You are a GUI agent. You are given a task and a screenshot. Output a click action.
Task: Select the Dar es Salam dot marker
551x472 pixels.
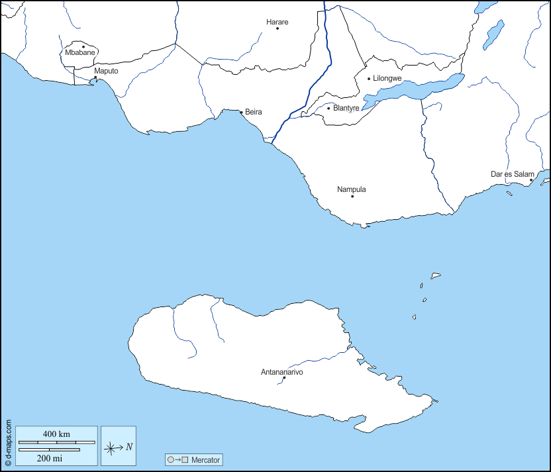coord(531,180)
